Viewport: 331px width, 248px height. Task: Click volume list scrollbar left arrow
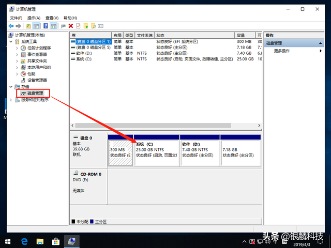(x=72, y=126)
